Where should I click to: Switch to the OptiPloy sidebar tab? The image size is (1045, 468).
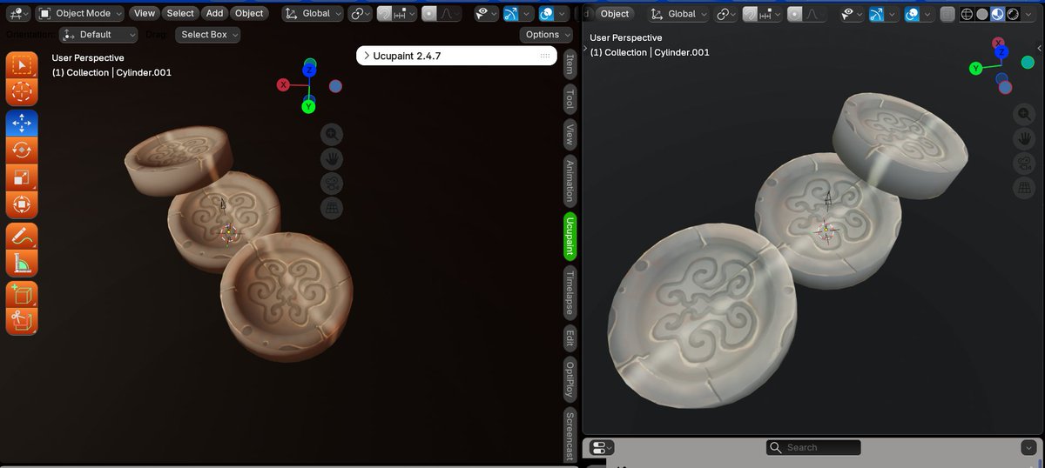pyautogui.click(x=570, y=379)
